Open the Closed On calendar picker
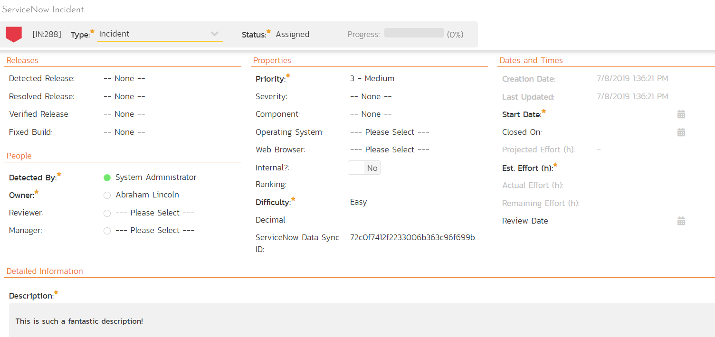This screenshot has height=337, width=715. (681, 132)
